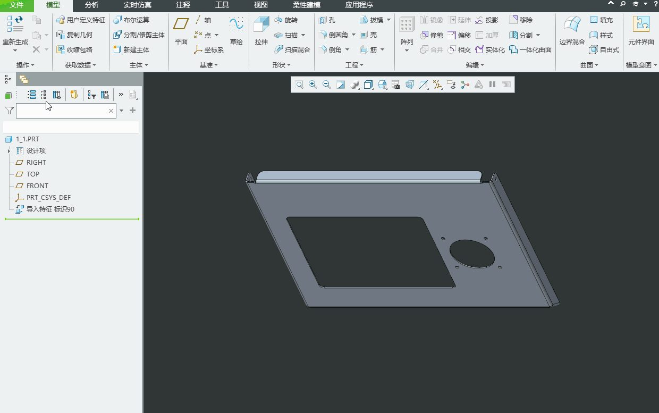Open 阵列 pattern dropdown arrow
The width and height of the screenshot is (659, 413).
click(x=407, y=50)
